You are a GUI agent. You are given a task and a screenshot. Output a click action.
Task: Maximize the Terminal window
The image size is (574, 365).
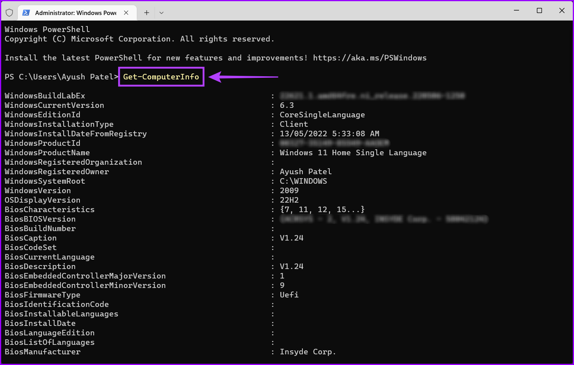point(539,11)
